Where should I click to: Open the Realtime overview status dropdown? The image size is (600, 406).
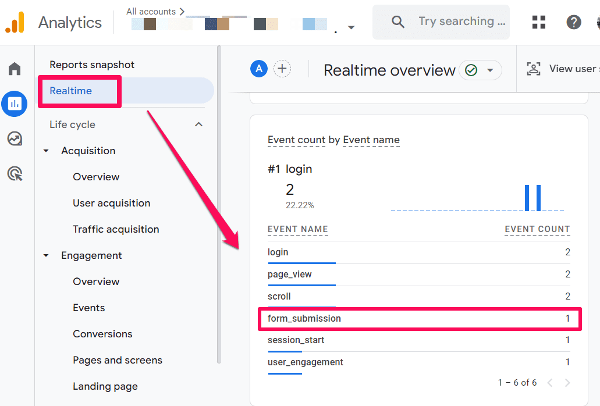click(480, 70)
